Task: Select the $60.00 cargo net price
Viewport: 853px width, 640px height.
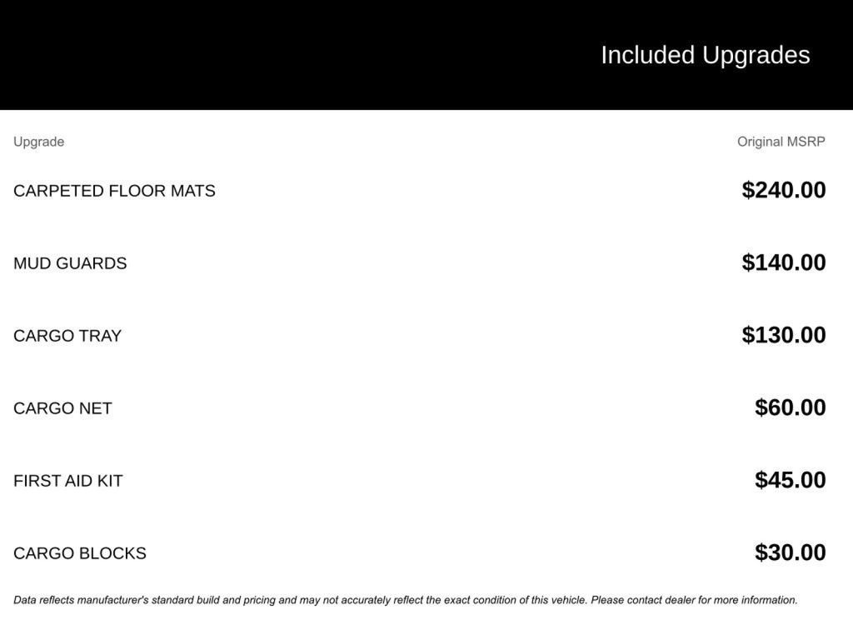Action: pyautogui.click(x=790, y=407)
